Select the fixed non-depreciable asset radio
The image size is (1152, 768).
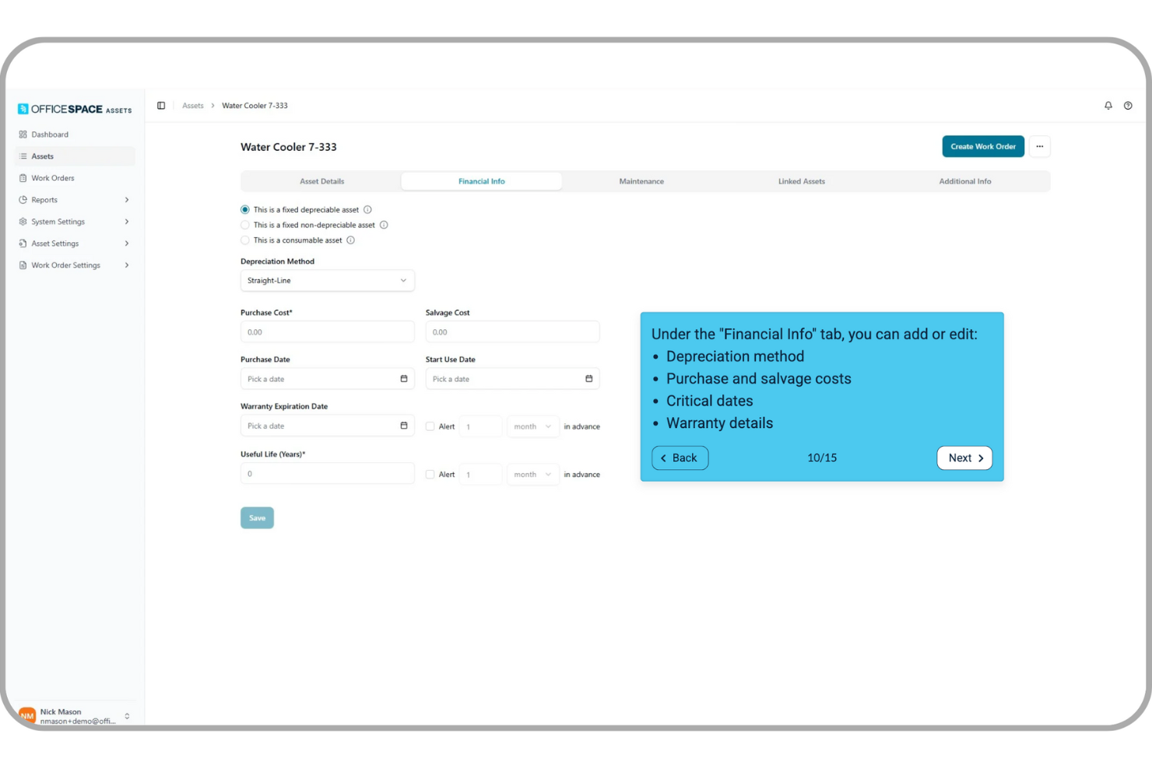[x=245, y=225]
